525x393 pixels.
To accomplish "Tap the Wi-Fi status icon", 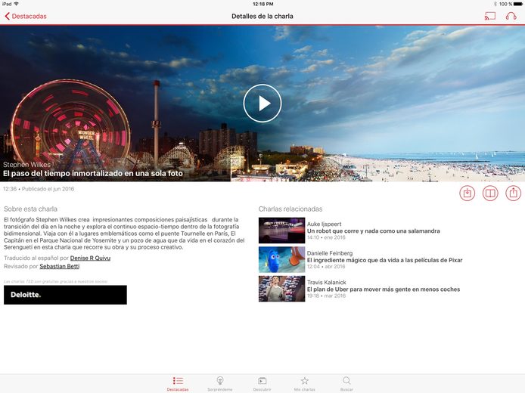I will 16,4.
